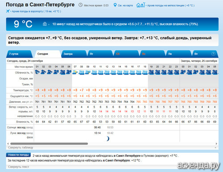Open the См. на карте link
This screenshot has width=223, height=172.
125,5
